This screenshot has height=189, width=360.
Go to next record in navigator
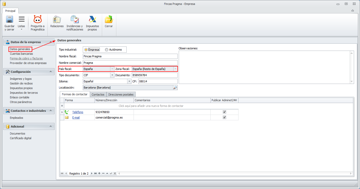coord(92,174)
